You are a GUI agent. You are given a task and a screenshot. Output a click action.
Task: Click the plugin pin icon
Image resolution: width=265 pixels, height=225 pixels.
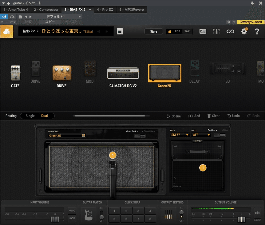[x=252, y=3]
